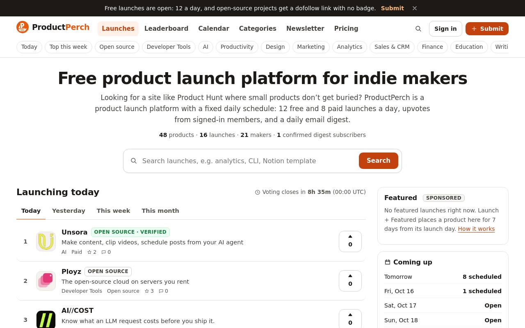This screenshot has height=328, width=525.
Task: Switch to the This week tab
Action: click(113, 211)
